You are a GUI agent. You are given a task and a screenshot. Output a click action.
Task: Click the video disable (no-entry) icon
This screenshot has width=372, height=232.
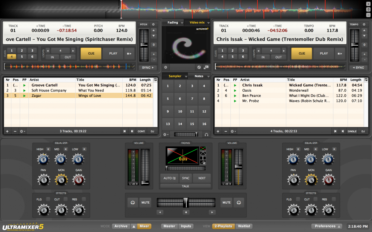pos(199,67)
